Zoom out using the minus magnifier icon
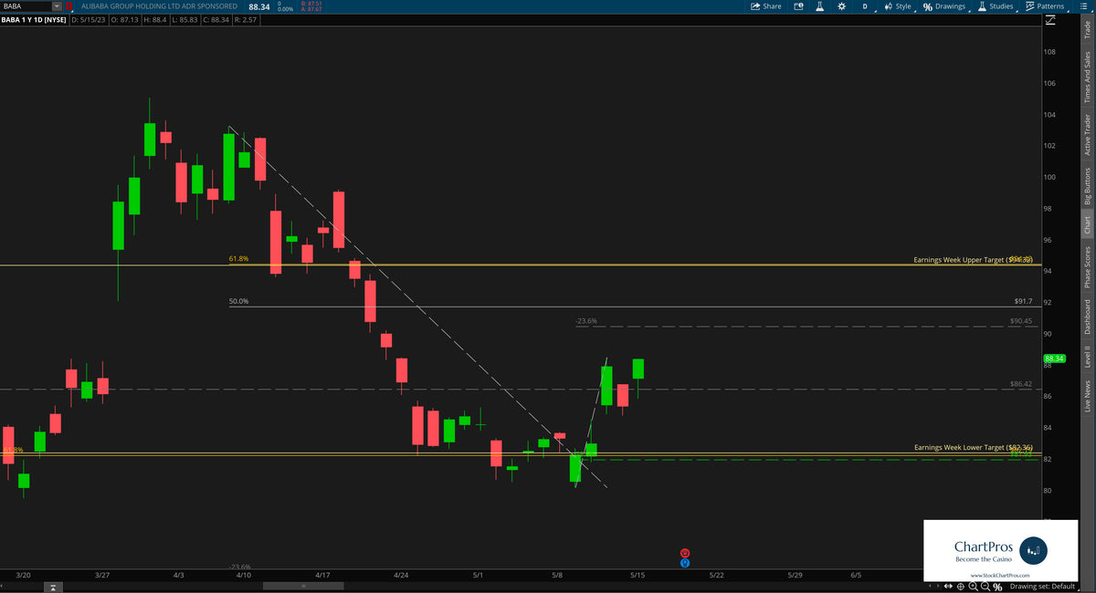 click(x=985, y=587)
